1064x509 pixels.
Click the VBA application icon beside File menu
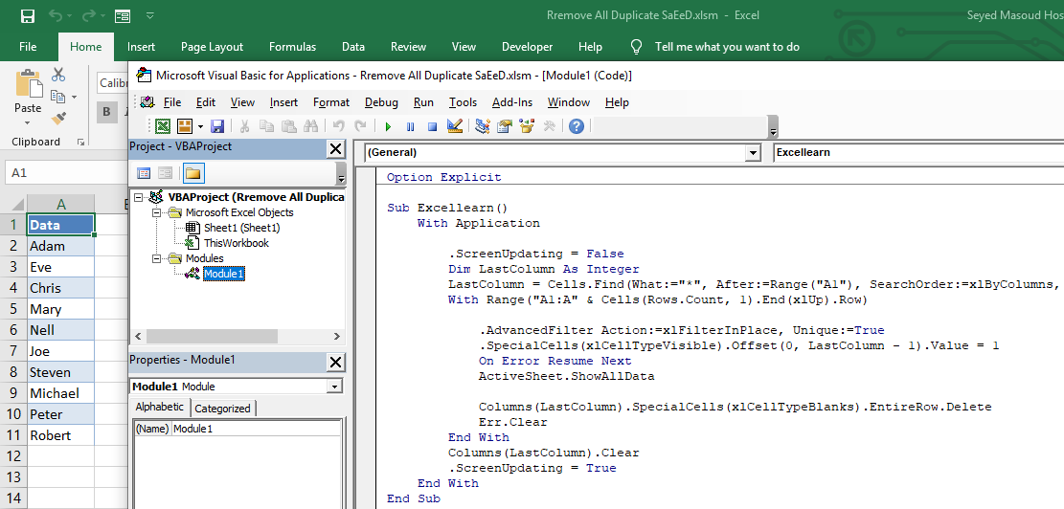[147, 102]
